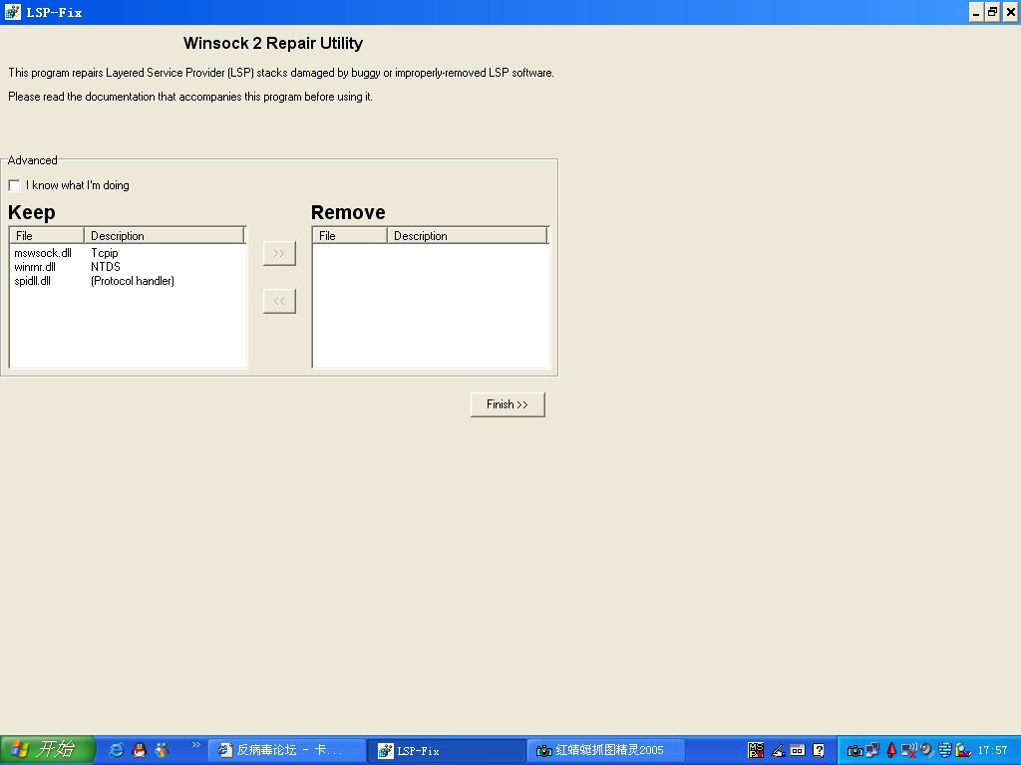Screen dimensions: 1021x765
Task: Switch to 红蜻蜓抓图精灵2005 taskbar button
Action: coord(605,751)
